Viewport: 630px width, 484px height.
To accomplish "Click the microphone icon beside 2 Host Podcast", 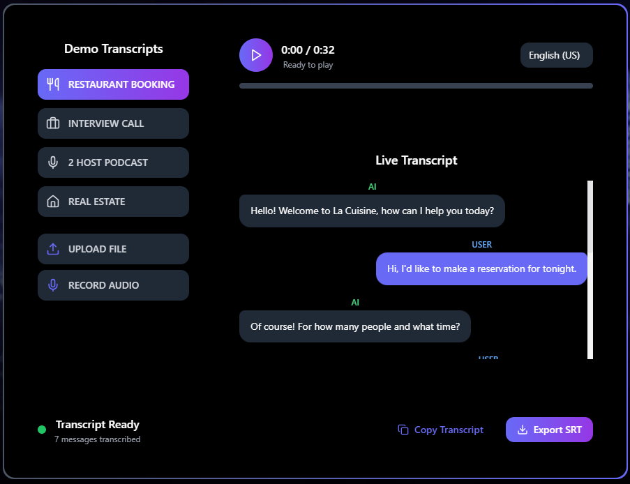I will point(52,162).
